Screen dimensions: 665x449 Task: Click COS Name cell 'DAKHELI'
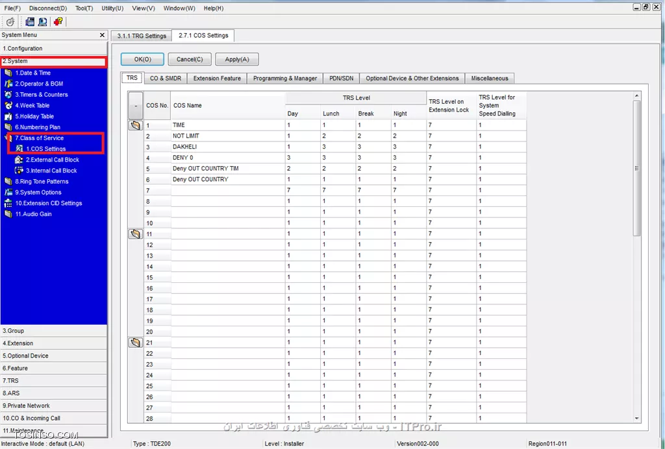pyautogui.click(x=228, y=147)
